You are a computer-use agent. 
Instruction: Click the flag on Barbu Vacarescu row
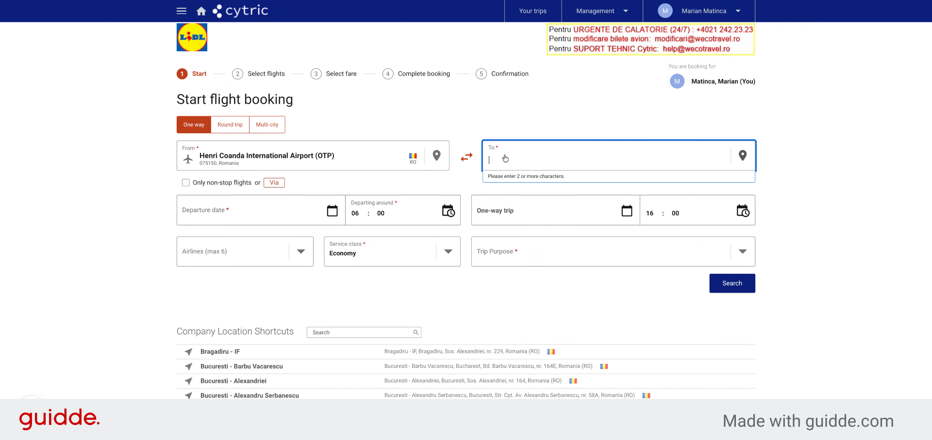click(604, 366)
